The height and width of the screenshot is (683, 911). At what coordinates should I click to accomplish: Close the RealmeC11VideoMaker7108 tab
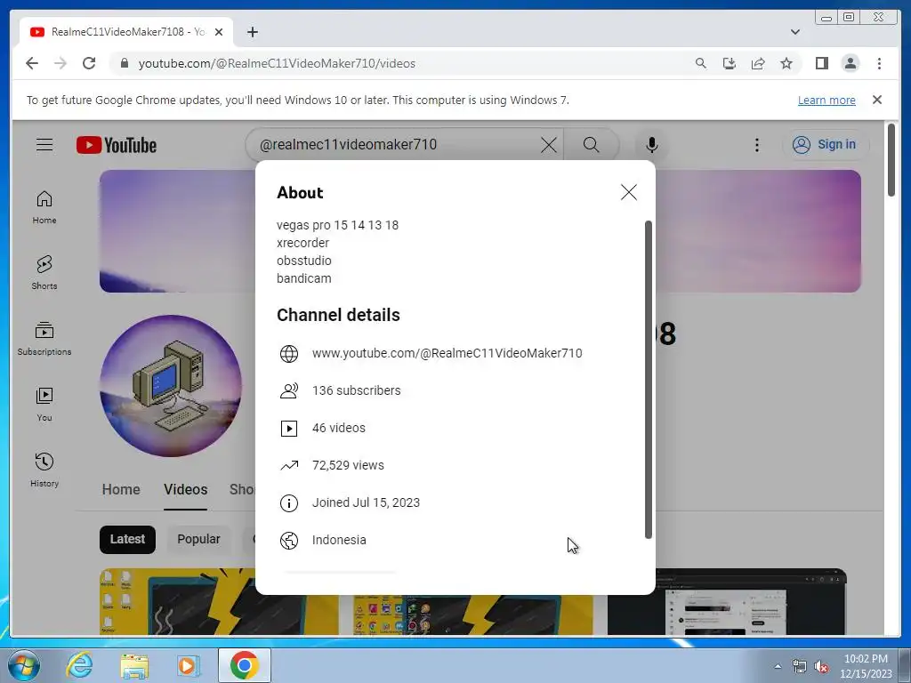[219, 32]
